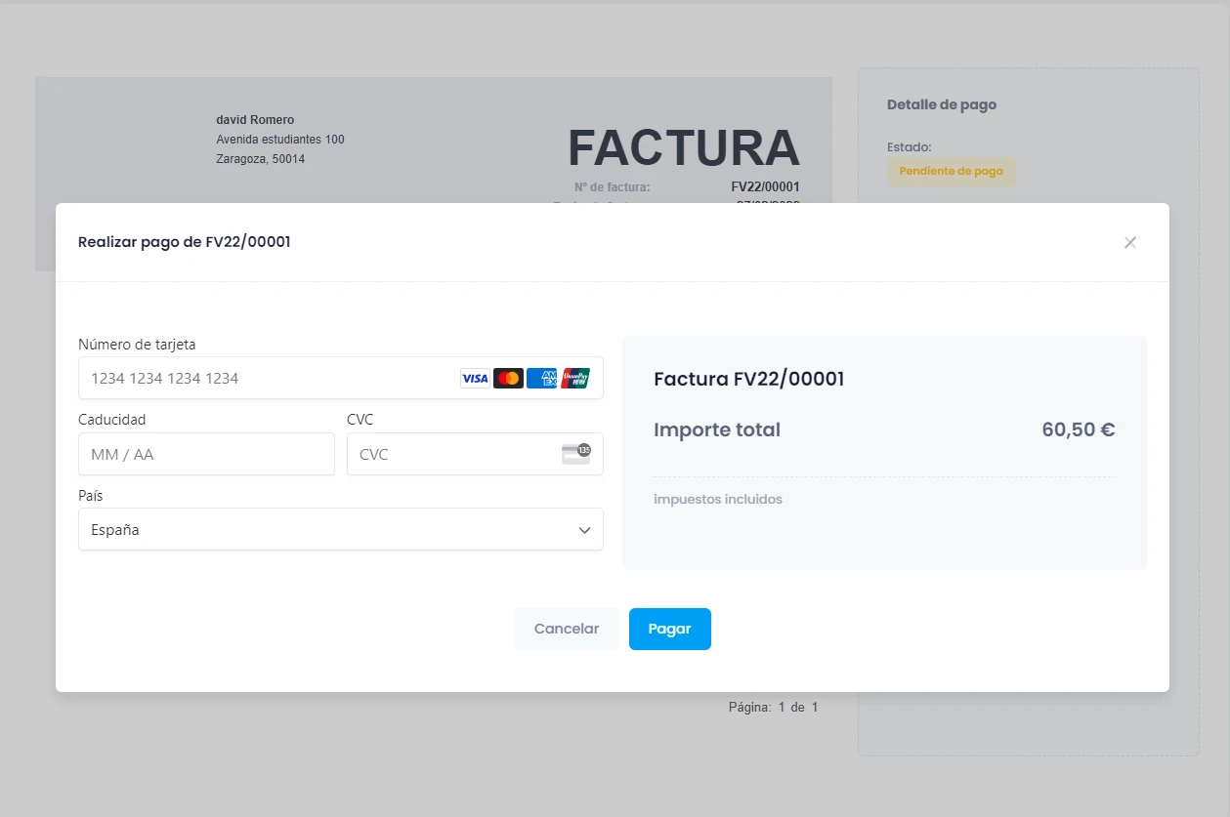Image resolution: width=1230 pixels, height=817 pixels.
Task: Focus the CVC input field
Action: pos(440,454)
